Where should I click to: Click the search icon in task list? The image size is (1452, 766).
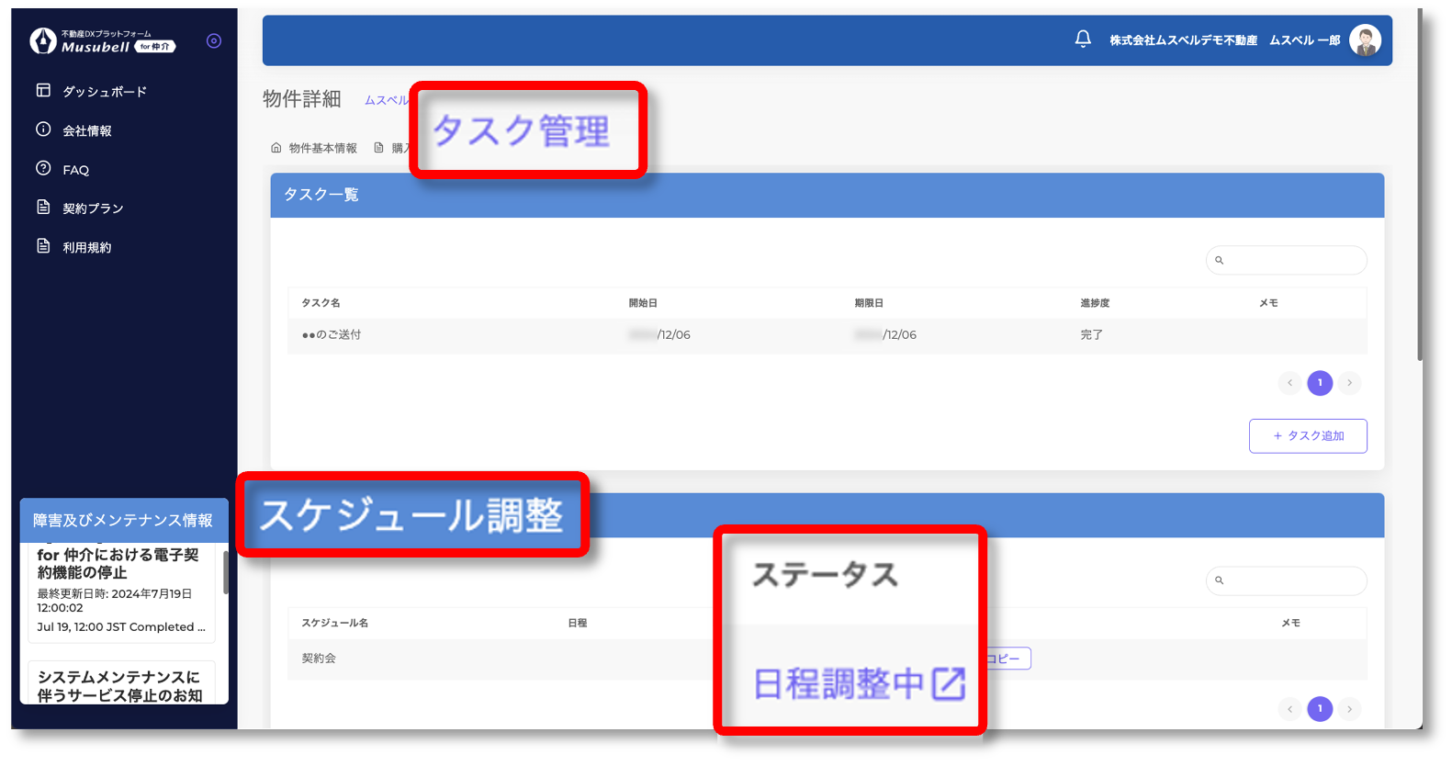pos(1220,261)
